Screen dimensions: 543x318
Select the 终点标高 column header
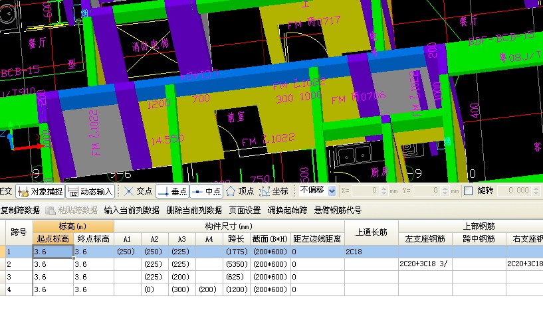pos(94,239)
